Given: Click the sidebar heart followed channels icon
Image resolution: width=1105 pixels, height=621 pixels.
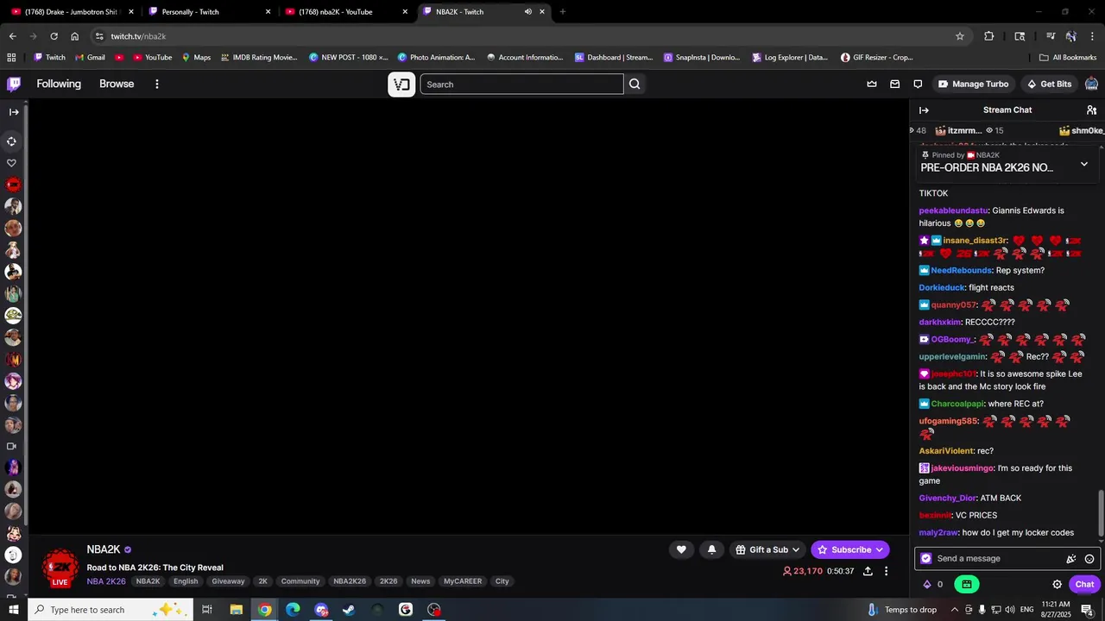Looking at the screenshot, I should pyautogui.click(x=12, y=163).
